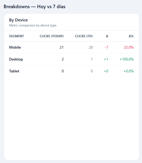
Task: Click the CLICKS (TODAY) column header
Action: coord(52,36)
